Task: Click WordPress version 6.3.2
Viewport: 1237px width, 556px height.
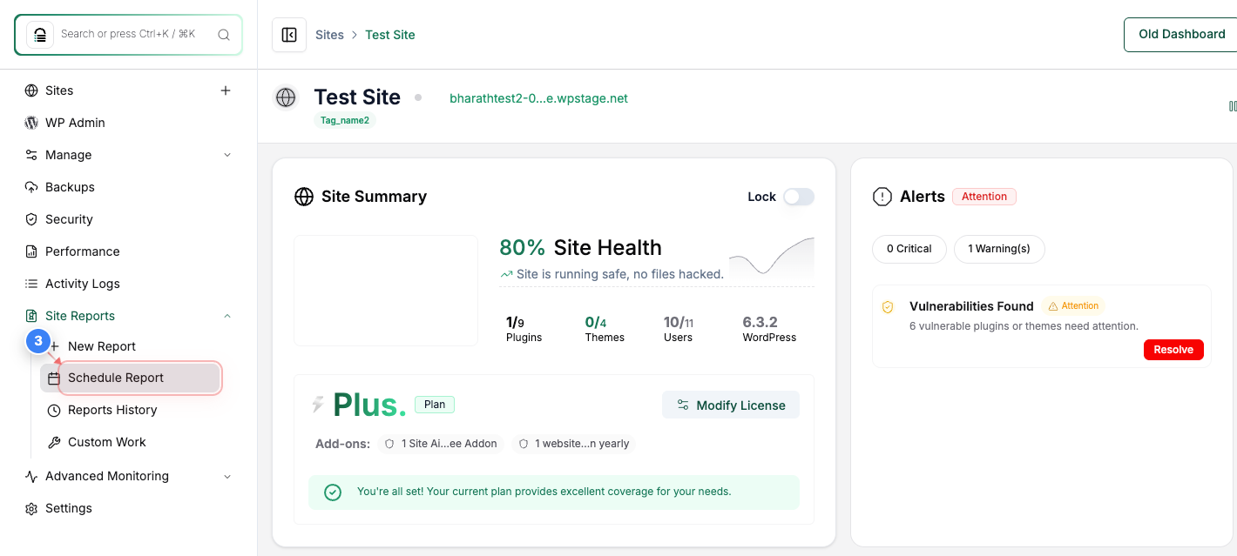Action: [x=769, y=329]
